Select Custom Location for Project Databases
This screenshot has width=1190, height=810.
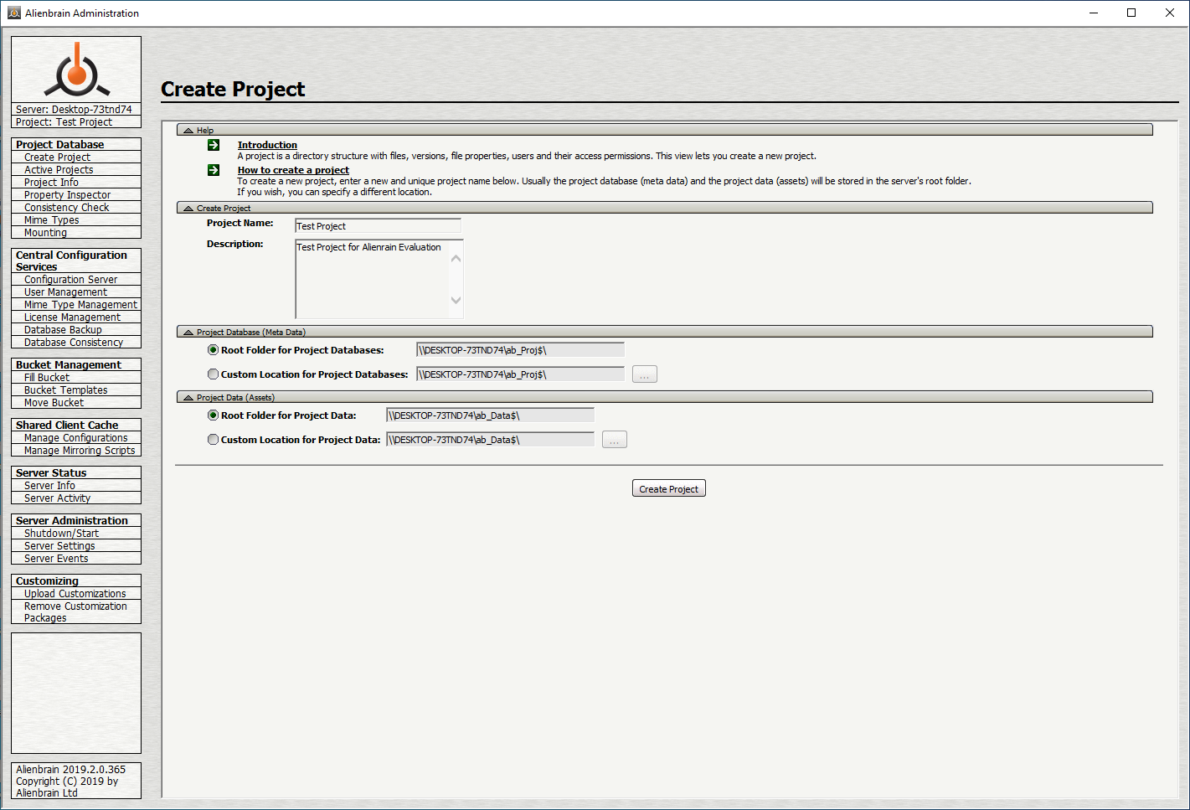[x=214, y=374]
